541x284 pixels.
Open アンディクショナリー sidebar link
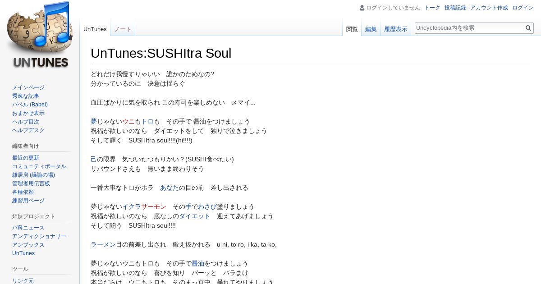39,236
